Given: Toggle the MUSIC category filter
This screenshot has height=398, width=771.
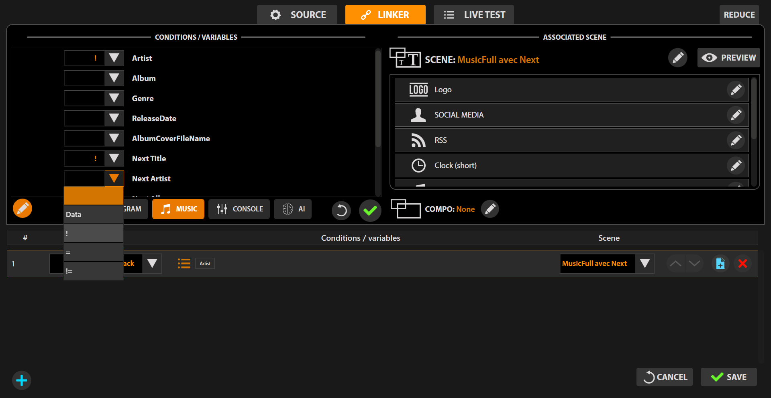Looking at the screenshot, I should [178, 209].
